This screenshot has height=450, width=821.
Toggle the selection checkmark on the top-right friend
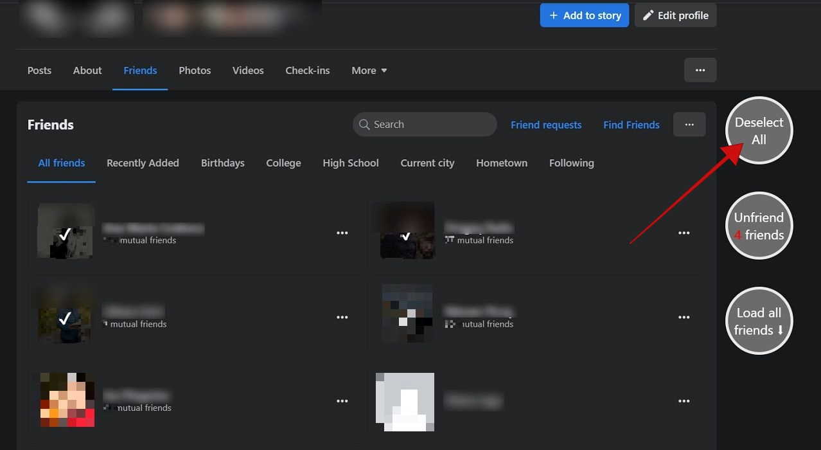[407, 236]
